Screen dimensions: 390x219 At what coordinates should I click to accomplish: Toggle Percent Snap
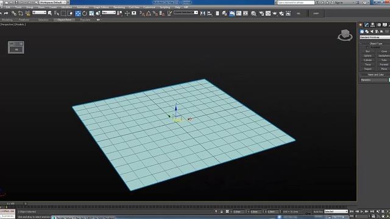(155, 13)
